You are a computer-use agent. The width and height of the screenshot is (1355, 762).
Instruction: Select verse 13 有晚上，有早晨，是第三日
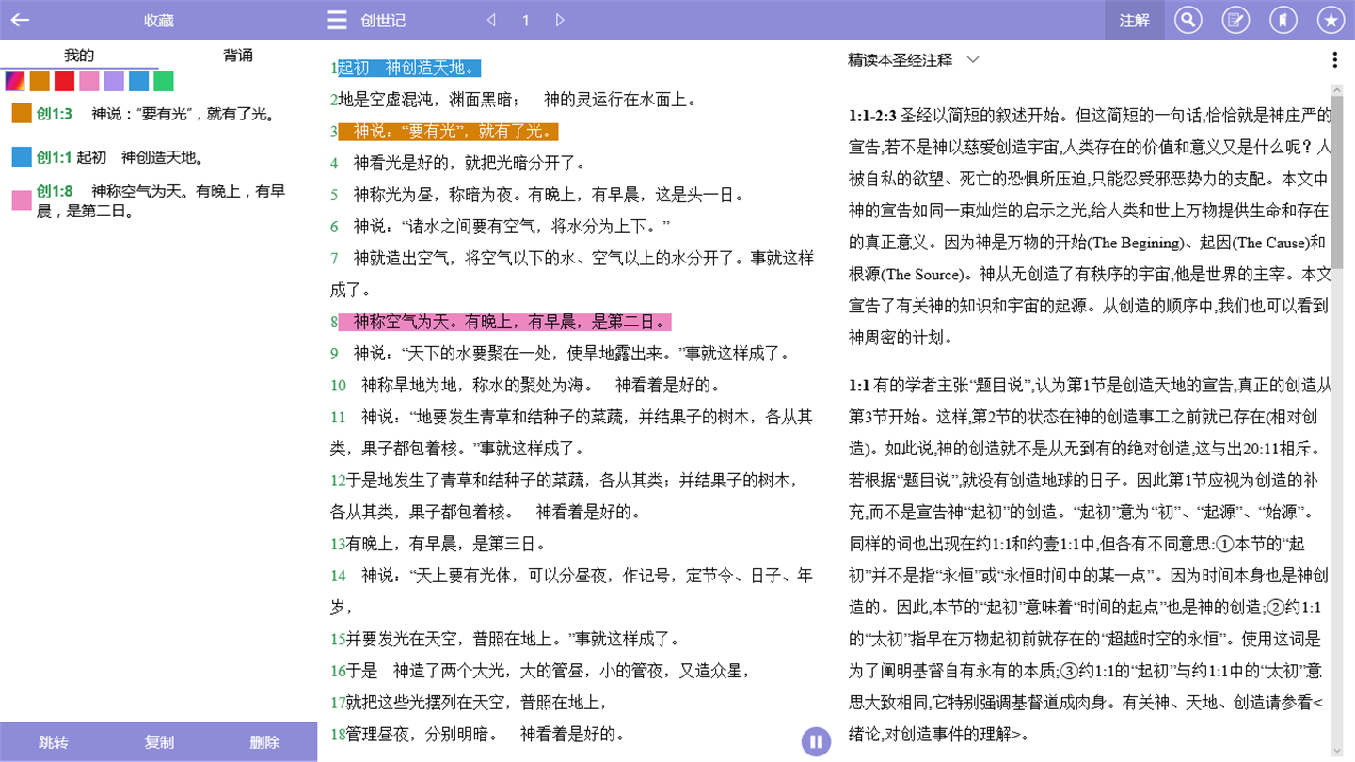click(438, 544)
